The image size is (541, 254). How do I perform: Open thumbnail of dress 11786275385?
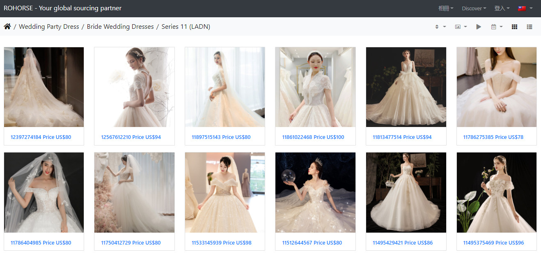point(496,87)
